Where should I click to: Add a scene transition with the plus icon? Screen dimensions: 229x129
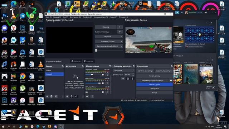[x=123, y=79]
